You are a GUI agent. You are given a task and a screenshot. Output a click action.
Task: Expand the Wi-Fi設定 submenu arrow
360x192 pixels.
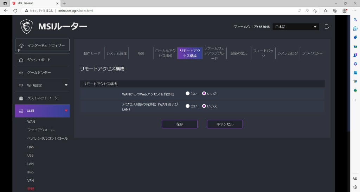66,85
